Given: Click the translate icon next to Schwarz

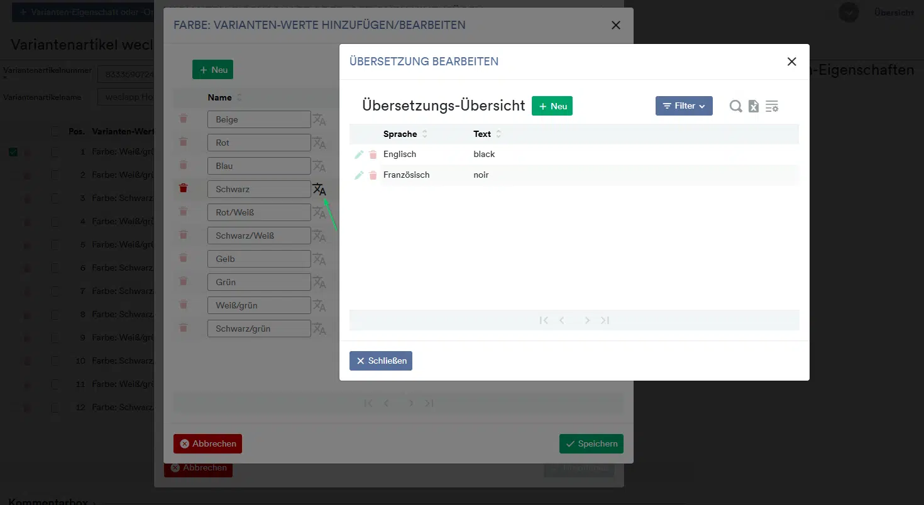Looking at the screenshot, I should (x=319, y=189).
